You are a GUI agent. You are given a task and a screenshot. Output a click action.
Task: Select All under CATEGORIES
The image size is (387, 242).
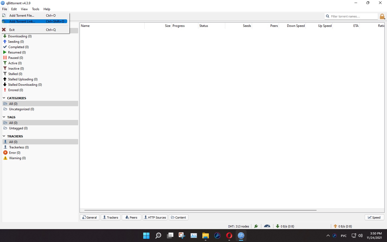click(40, 104)
